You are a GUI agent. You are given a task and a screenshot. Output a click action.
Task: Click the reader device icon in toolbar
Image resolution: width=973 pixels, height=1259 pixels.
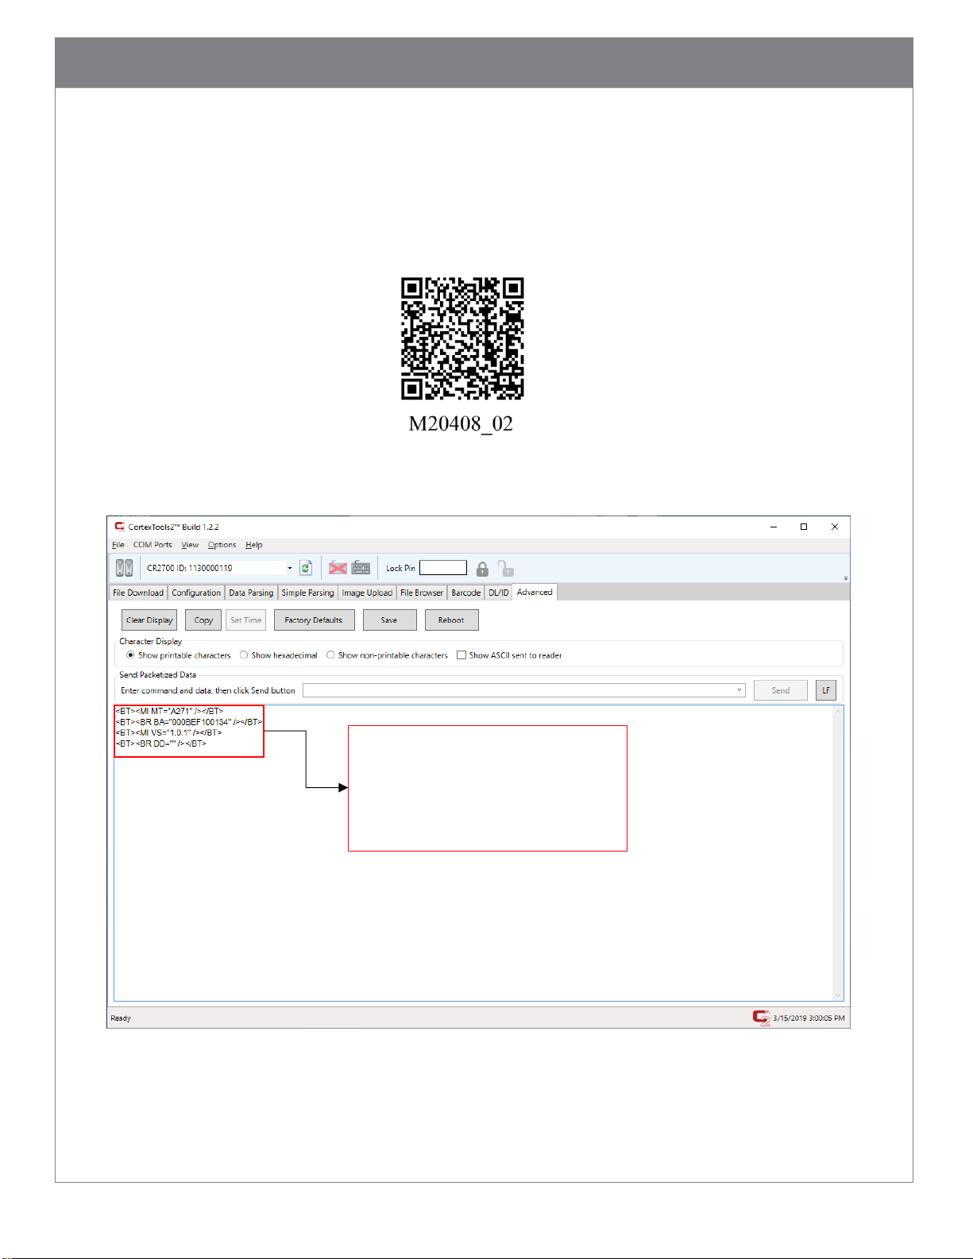click(x=124, y=568)
